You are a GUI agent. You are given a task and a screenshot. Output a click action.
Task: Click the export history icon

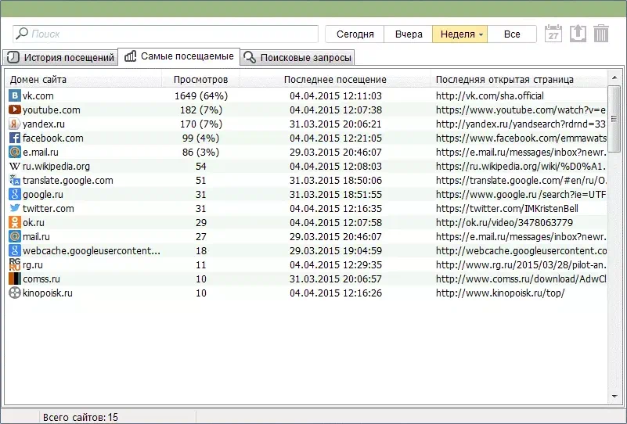pos(577,34)
